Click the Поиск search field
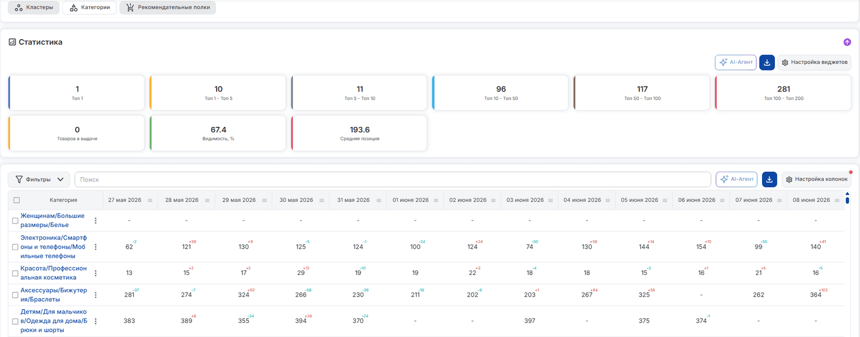The width and height of the screenshot is (860, 337). [x=392, y=179]
